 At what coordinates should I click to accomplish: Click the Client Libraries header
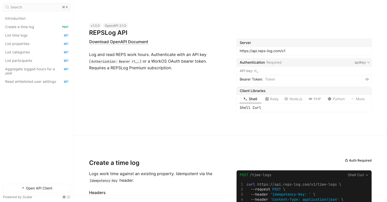point(252,91)
